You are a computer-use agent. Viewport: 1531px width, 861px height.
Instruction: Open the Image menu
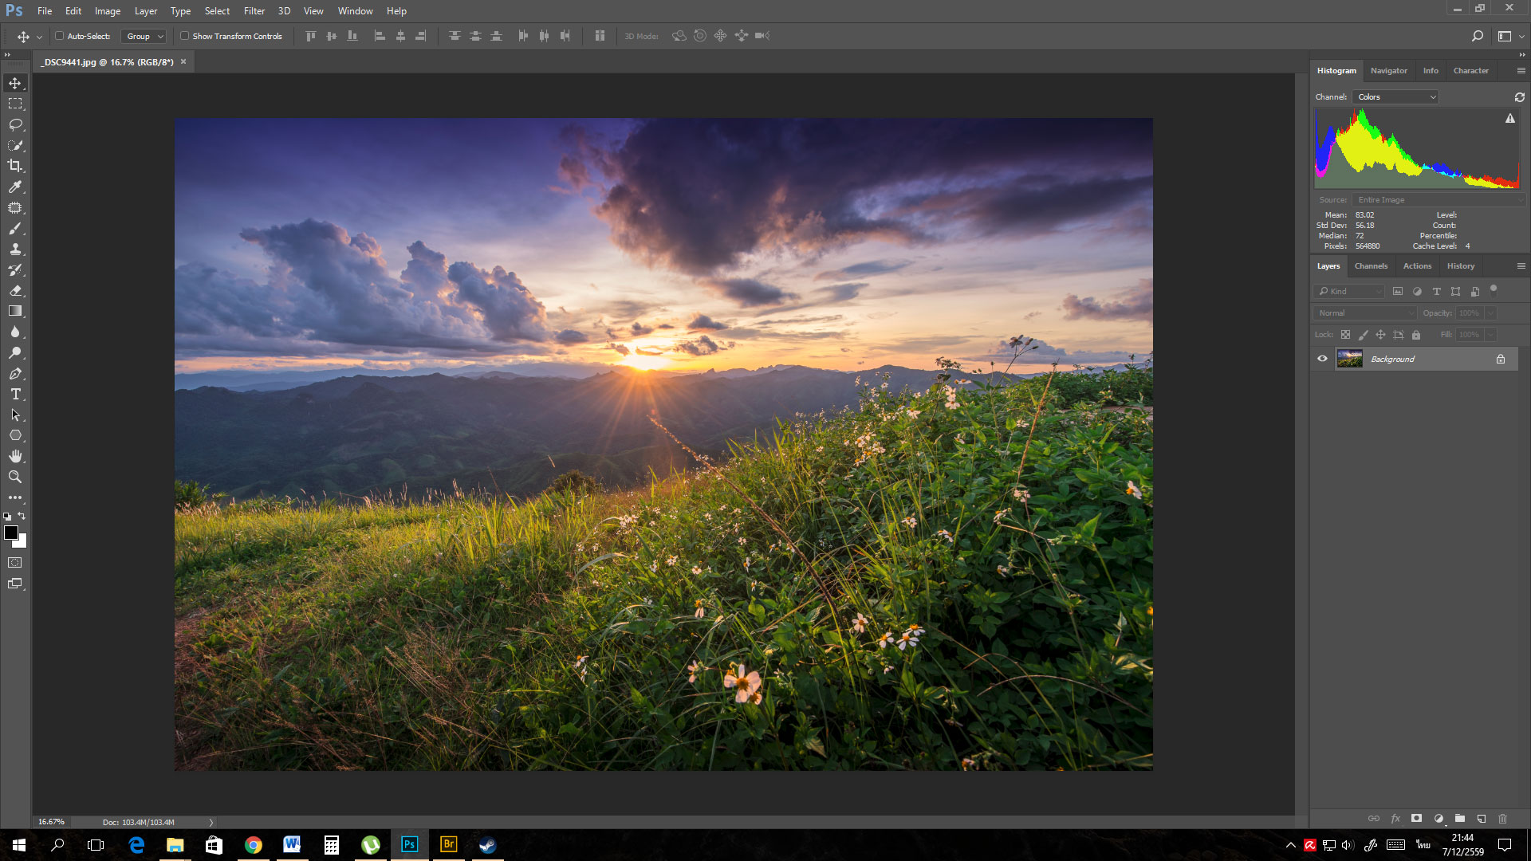coord(108,11)
